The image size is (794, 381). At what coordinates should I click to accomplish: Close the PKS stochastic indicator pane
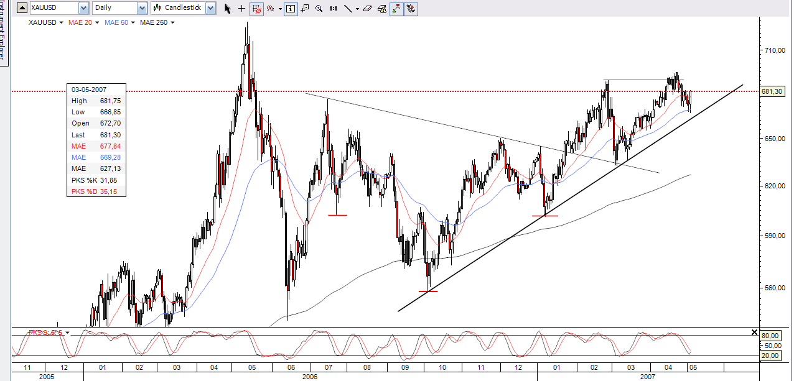pyautogui.click(x=755, y=333)
